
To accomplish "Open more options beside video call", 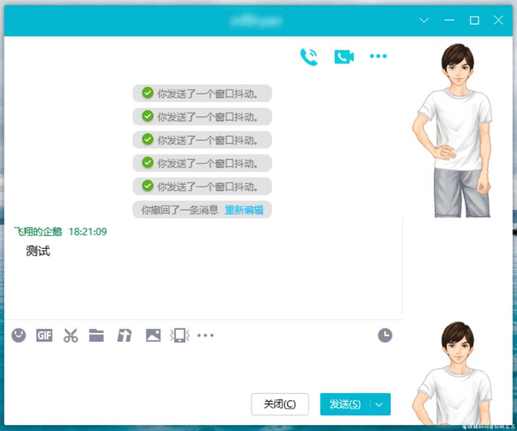I will (378, 56).
